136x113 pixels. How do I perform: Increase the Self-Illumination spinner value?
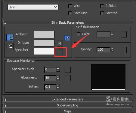[112, 33]
